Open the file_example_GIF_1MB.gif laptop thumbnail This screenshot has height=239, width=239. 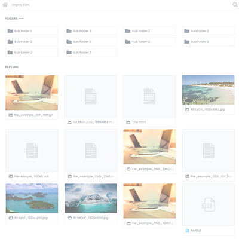pos(32,93)
